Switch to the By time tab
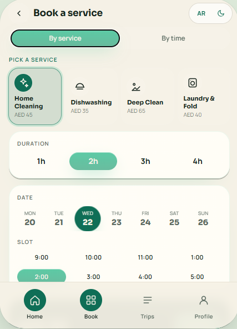 coord(173,38)
